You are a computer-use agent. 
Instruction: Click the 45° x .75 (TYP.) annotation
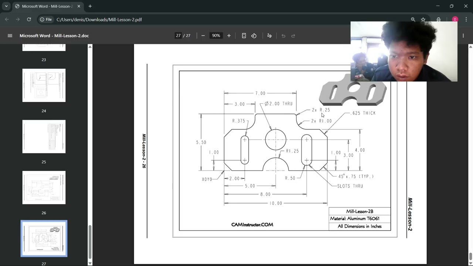(356, 177)
